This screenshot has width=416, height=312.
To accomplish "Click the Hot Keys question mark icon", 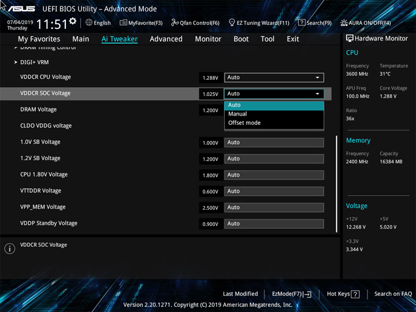I will pos(355,294).
